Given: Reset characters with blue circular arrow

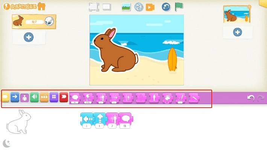Looking at the screenshot, I should [x=166, y=7].
